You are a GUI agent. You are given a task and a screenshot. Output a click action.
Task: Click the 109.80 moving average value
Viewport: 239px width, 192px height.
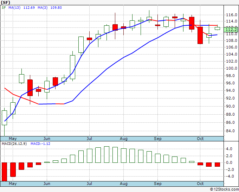[x=56, y=8]
